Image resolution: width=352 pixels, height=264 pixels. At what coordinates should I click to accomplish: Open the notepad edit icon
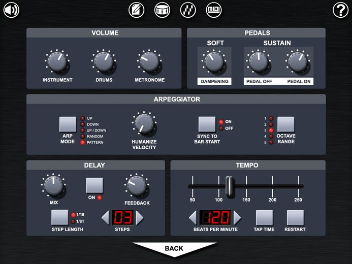137,10
